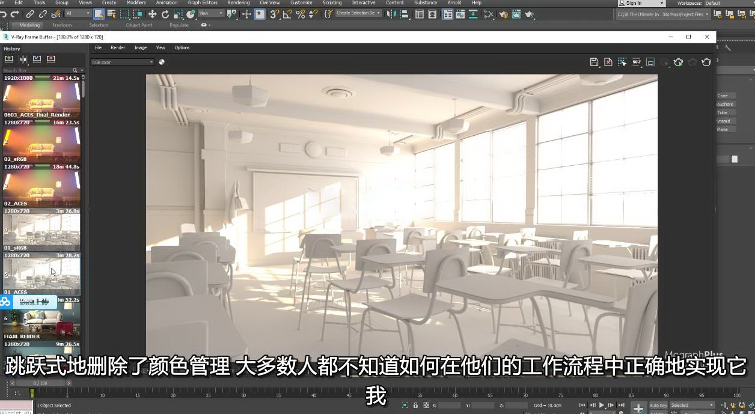Open VFB Options menu
Viewport: 755px width, 414px height.
pyautogui.click(x=182, y=47)
